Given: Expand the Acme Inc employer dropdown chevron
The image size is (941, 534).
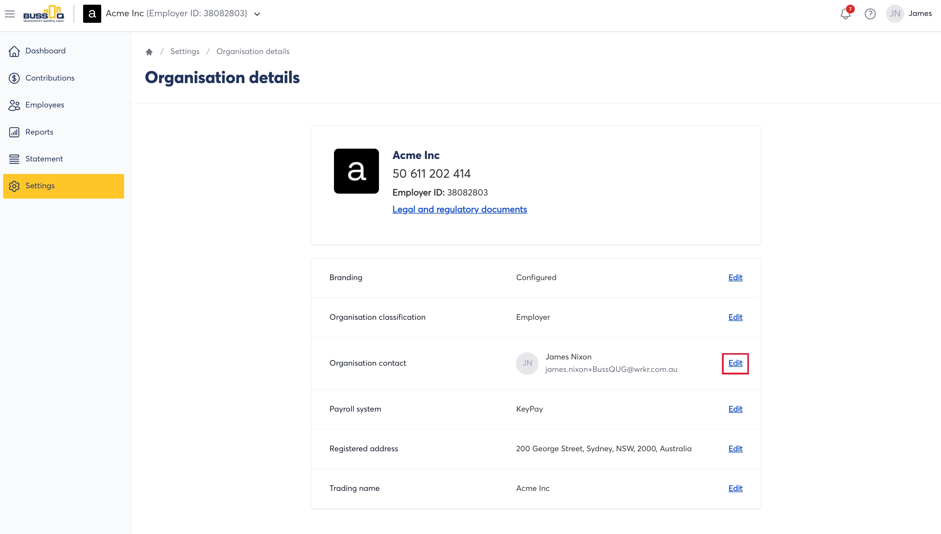Looking at the screenshot, I should pyautogui.click(x=257, y=14).
